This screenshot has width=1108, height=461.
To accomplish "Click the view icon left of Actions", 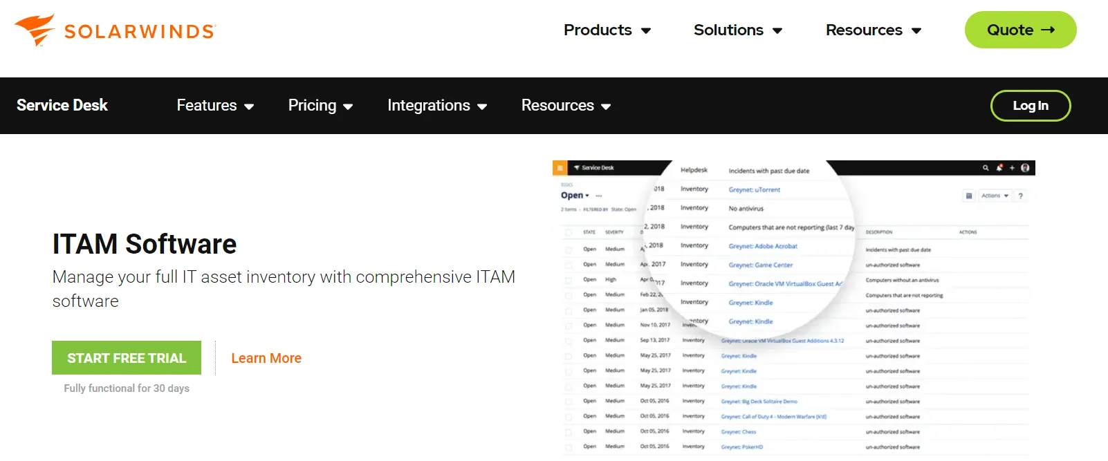I will [969, 196].
